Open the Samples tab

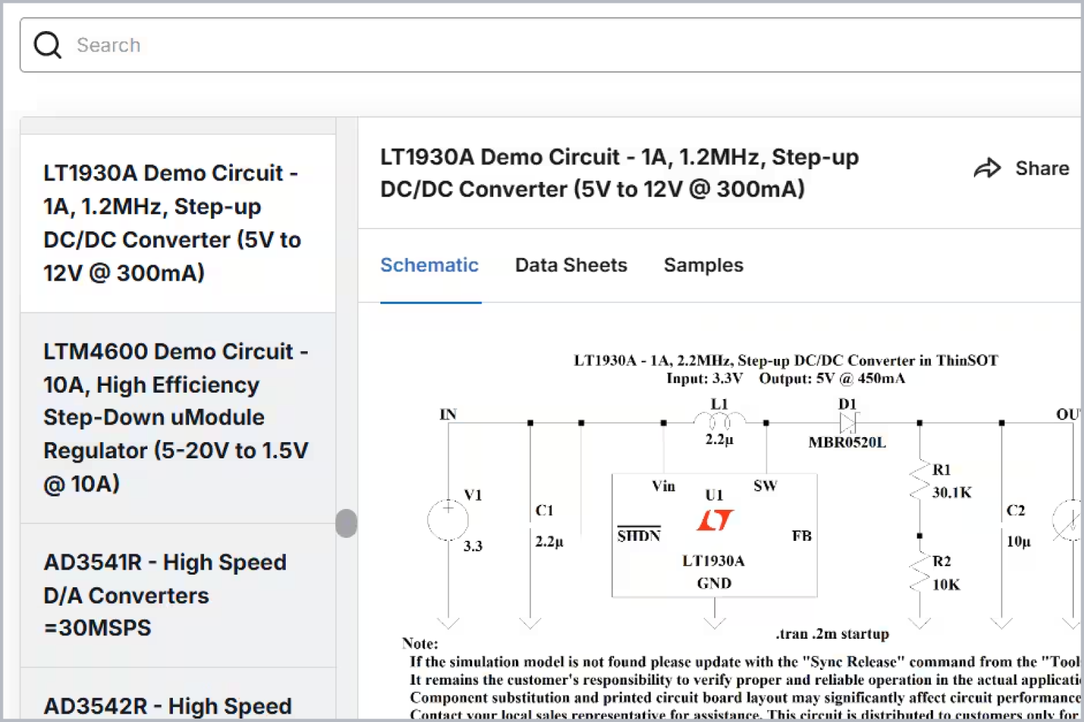[703, 265]
